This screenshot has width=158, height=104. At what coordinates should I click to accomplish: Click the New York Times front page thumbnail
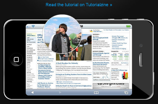(x=111, y=86)
